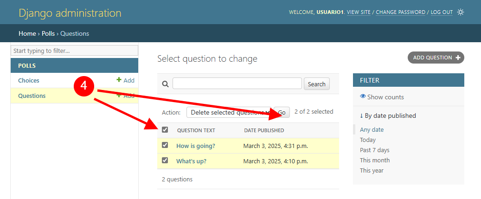The width and height of the screenshot is (481, 199).
Task: Uncheck the select-all header checkbox
Action: (165, 130)
